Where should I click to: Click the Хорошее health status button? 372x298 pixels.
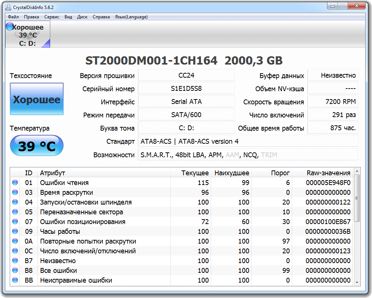coord(37,99)
